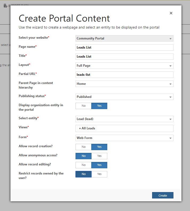190x211 pixels.
Task: Click the Page name text field
Action: click(x=124, y=47)
